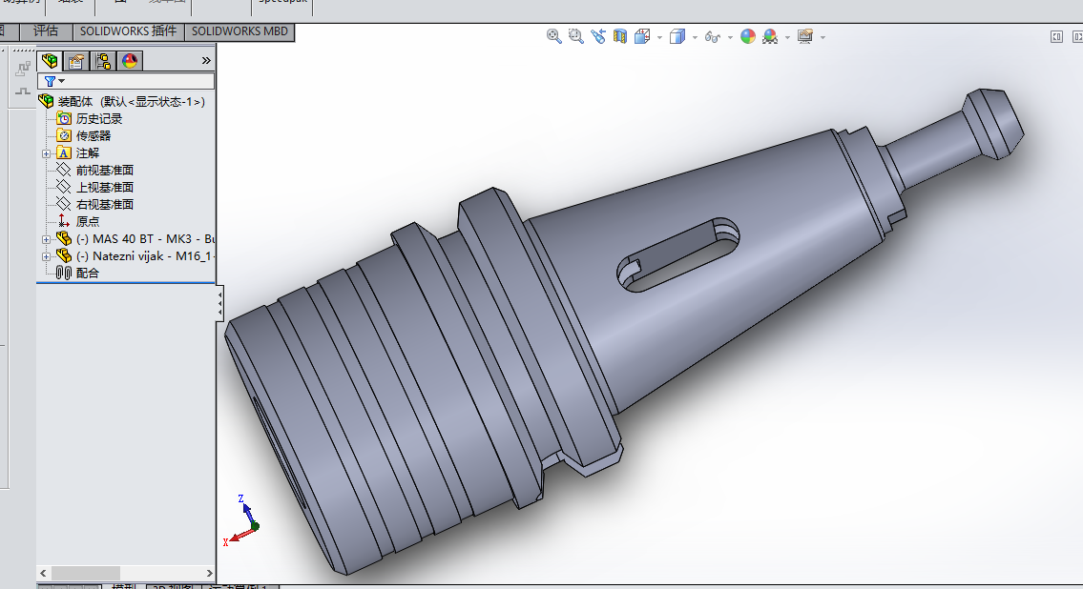Switch to PropertyManager tab
Viewport: 1083px width, 589px height.
click(76, 61)
